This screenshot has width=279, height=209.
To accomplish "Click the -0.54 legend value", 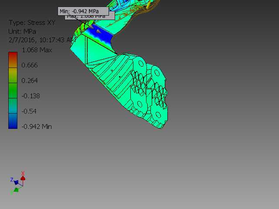I will pos(29,111).
